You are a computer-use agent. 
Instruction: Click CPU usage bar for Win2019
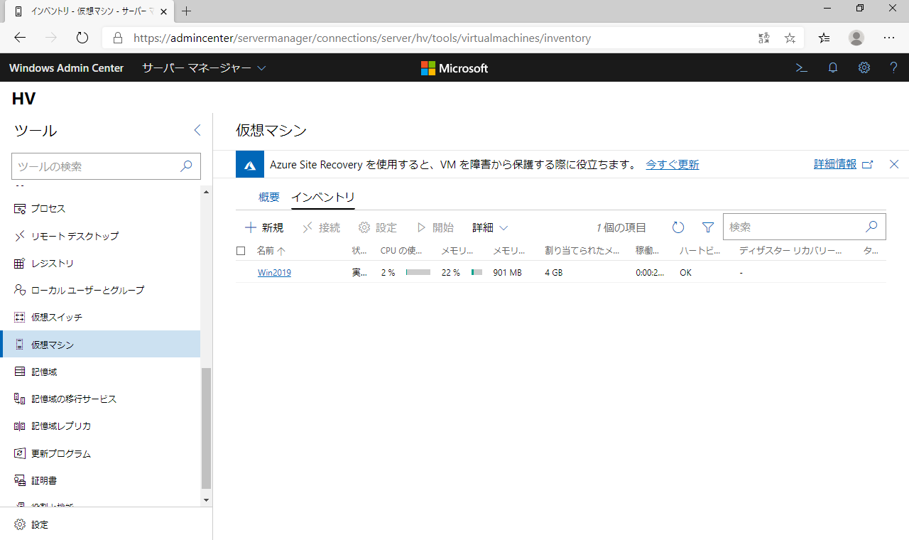coord(418,272)
